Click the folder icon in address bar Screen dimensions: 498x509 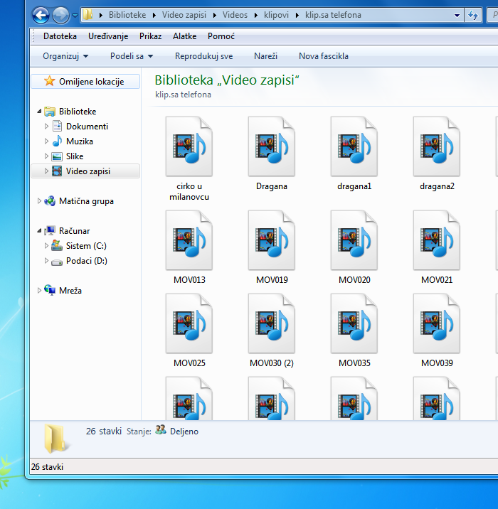(88, 15)
